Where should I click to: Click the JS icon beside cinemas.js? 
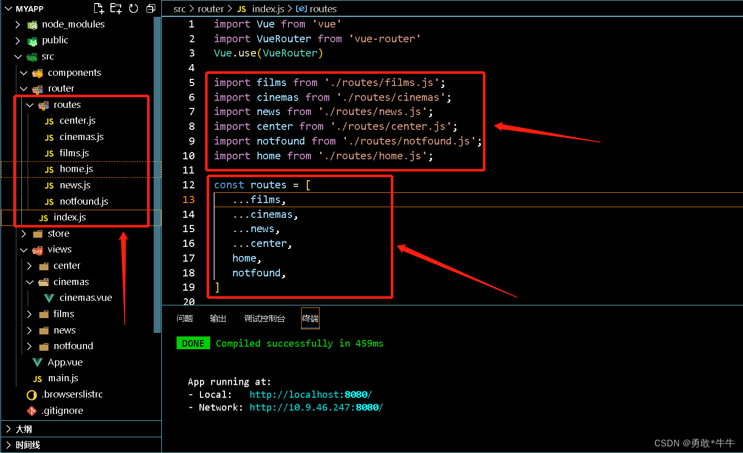coord(49,137)
